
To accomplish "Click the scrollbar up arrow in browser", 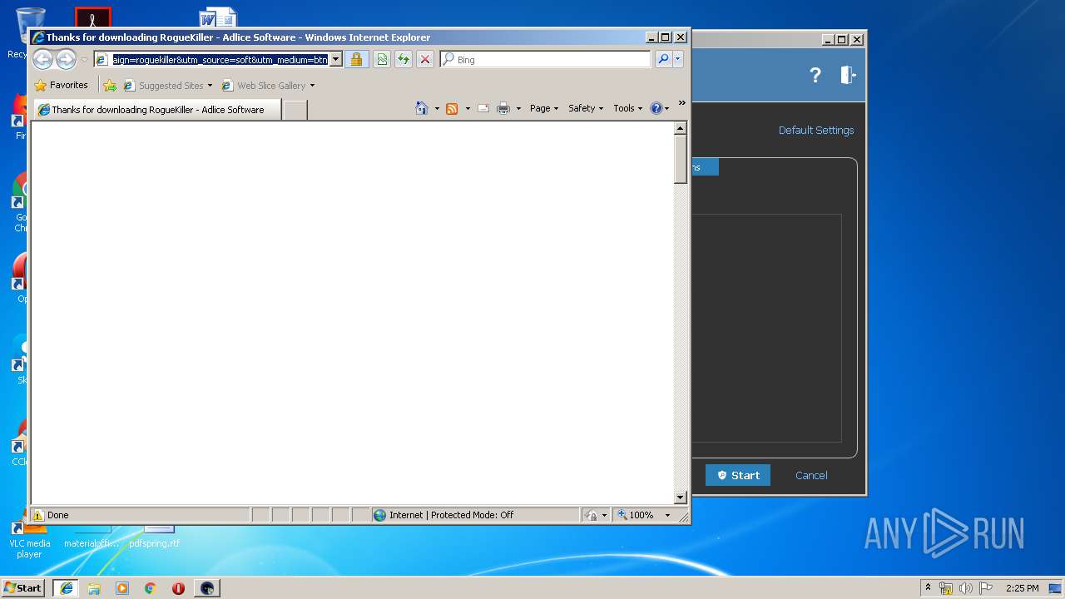I will tap(680, 128).
